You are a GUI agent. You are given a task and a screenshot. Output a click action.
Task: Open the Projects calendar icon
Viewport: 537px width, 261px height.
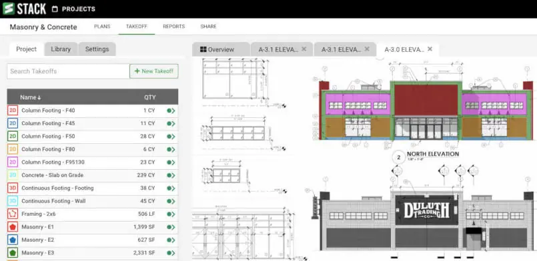[x=55, y=9]
